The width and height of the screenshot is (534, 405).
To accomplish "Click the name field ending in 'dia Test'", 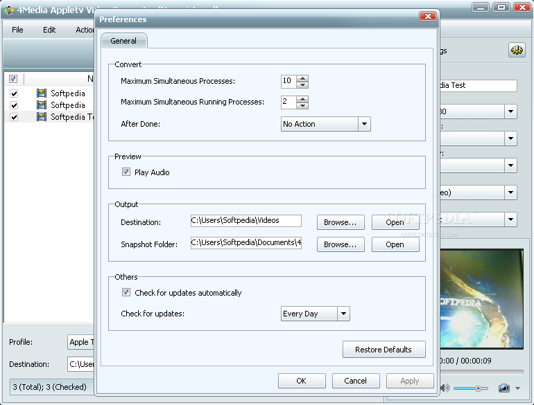I will 478,85.
